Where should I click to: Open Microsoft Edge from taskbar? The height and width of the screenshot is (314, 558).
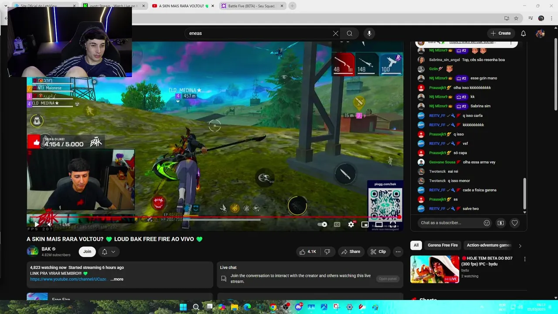coord(247,307)
